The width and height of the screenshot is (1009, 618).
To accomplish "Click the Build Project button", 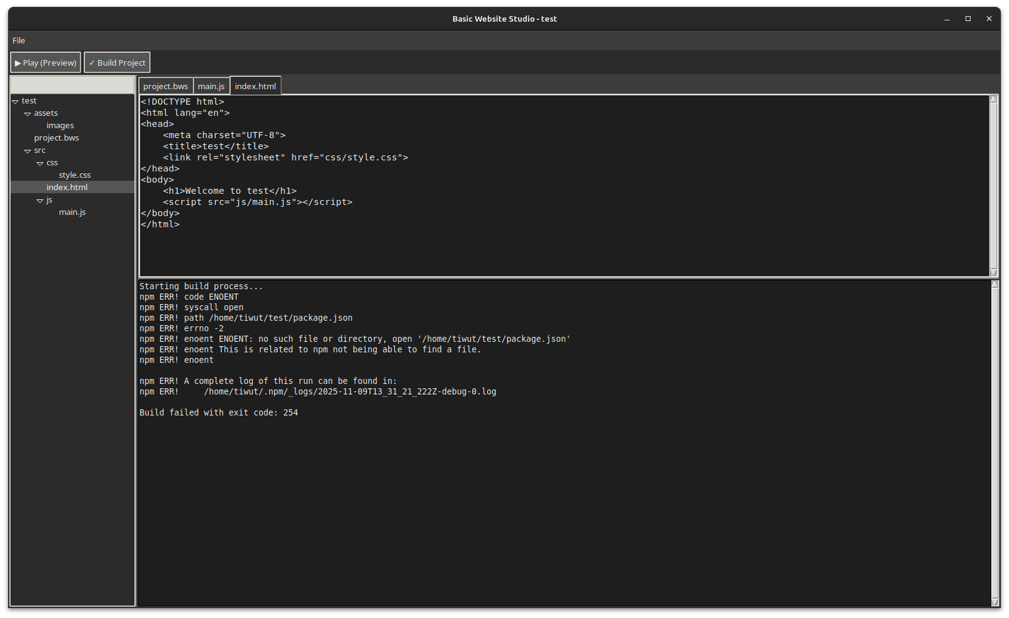I will [117, 63].
